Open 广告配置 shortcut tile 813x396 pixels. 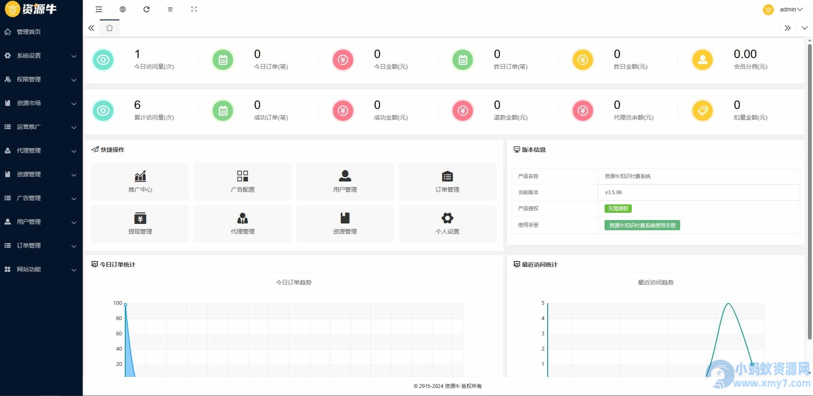(x=242, y=181)
